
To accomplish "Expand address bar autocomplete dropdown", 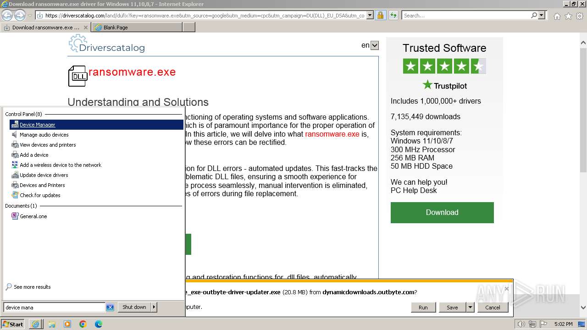I will 370,15.
